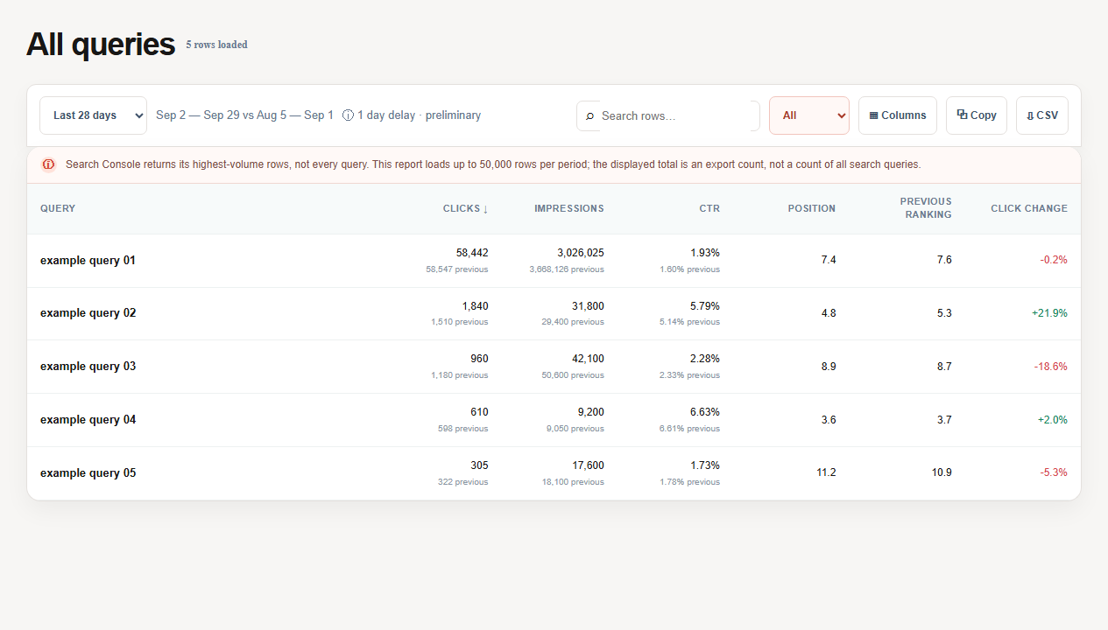The image size is (1108, 630).
Task: Click the Columns button
Action: (x=898, y=115)
